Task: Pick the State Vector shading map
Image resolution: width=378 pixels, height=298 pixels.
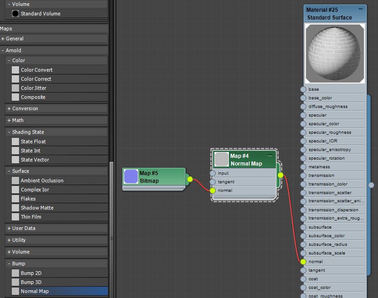Action: point(34,160)
